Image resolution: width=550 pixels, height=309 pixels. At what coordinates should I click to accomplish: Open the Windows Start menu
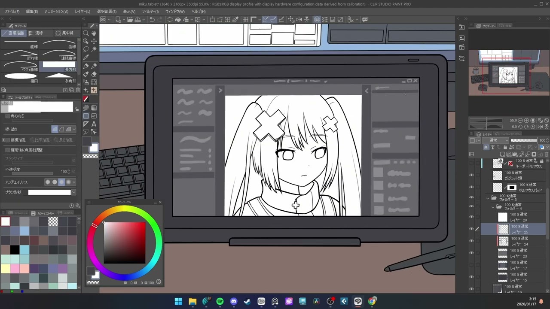178,301
